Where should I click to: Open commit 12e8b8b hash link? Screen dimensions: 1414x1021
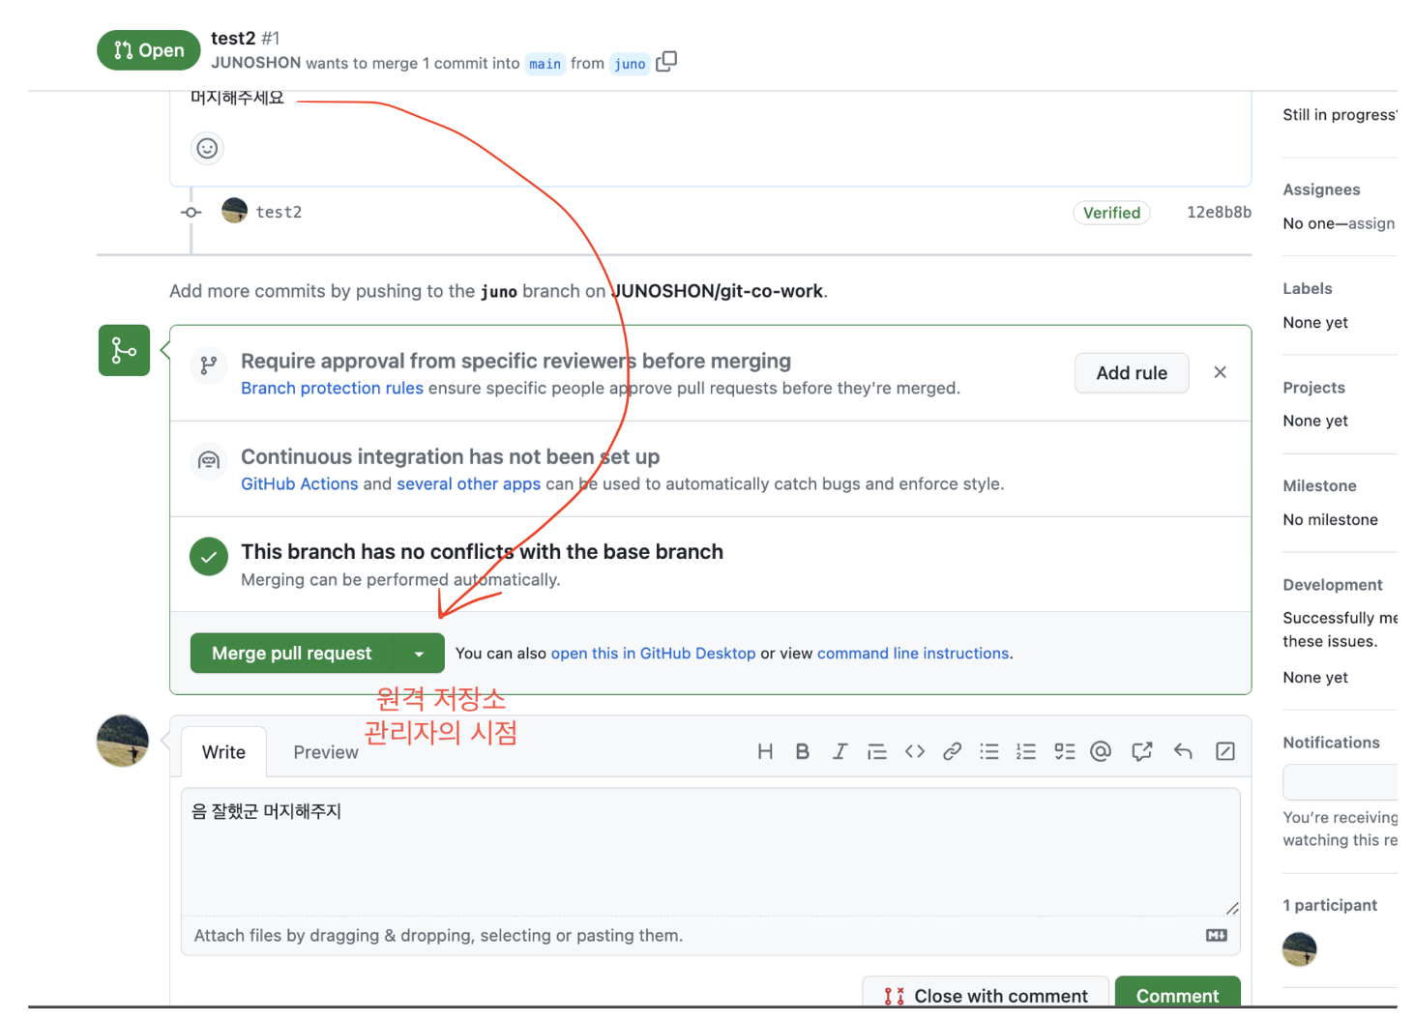[1219, 212]
